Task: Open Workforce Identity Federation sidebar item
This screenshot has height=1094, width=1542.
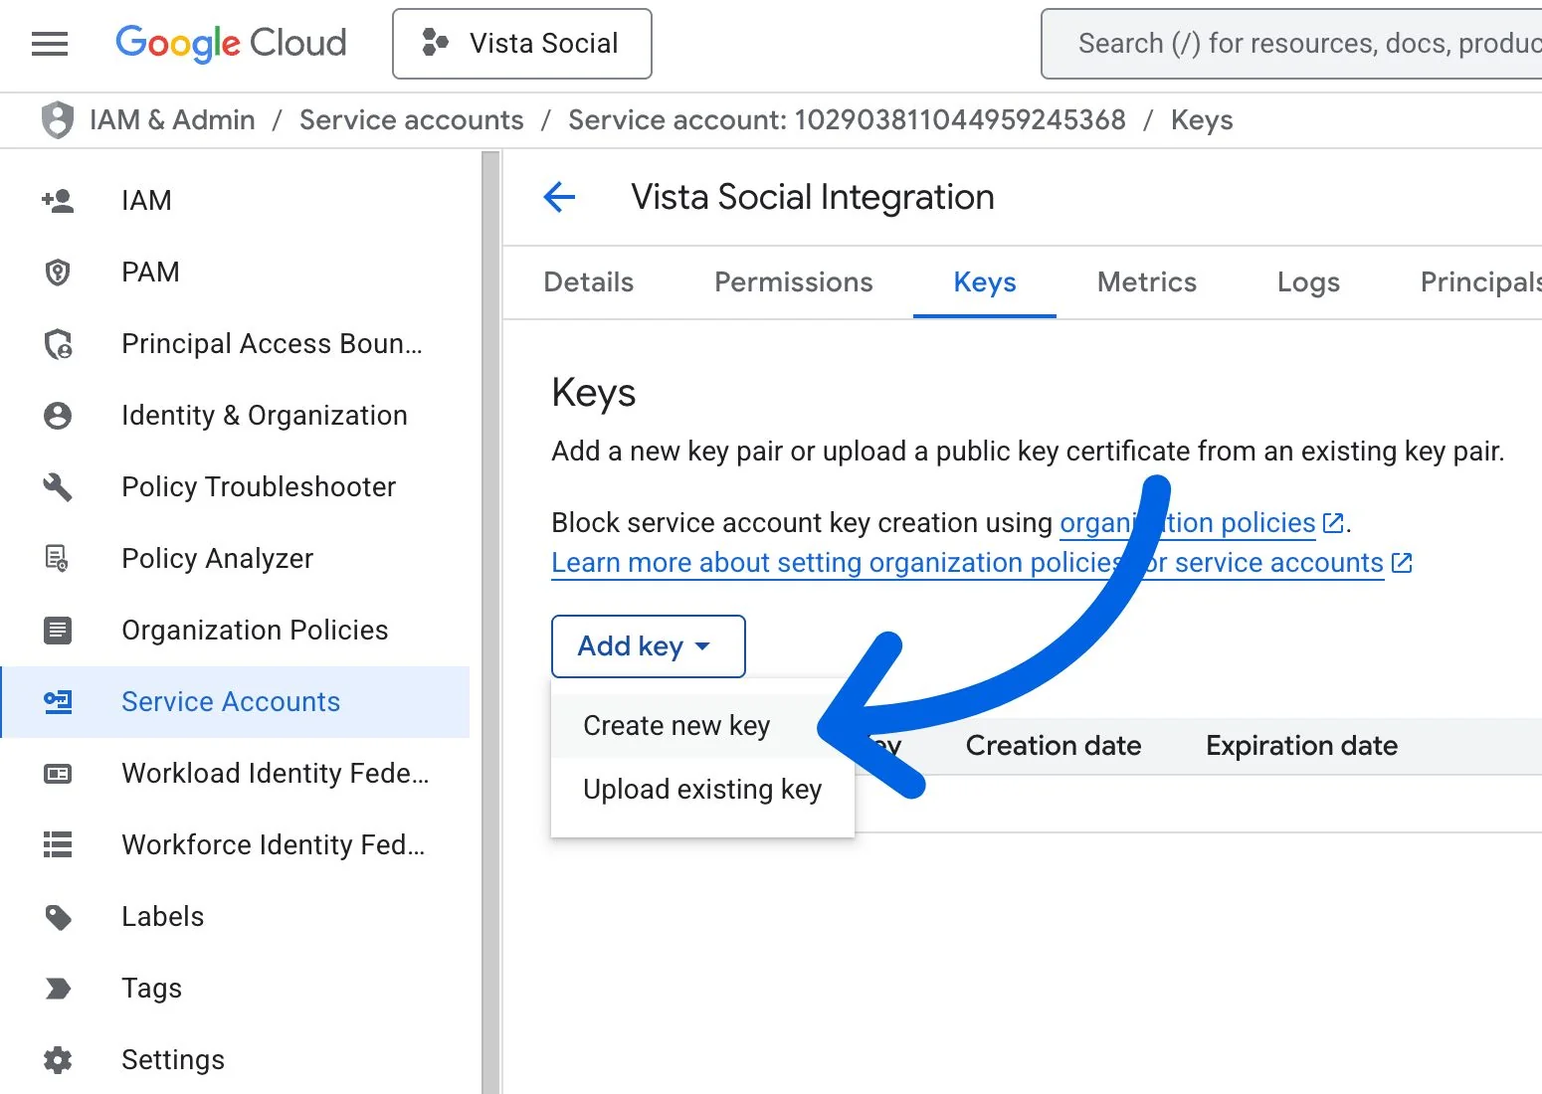Action: click(235, 845)
